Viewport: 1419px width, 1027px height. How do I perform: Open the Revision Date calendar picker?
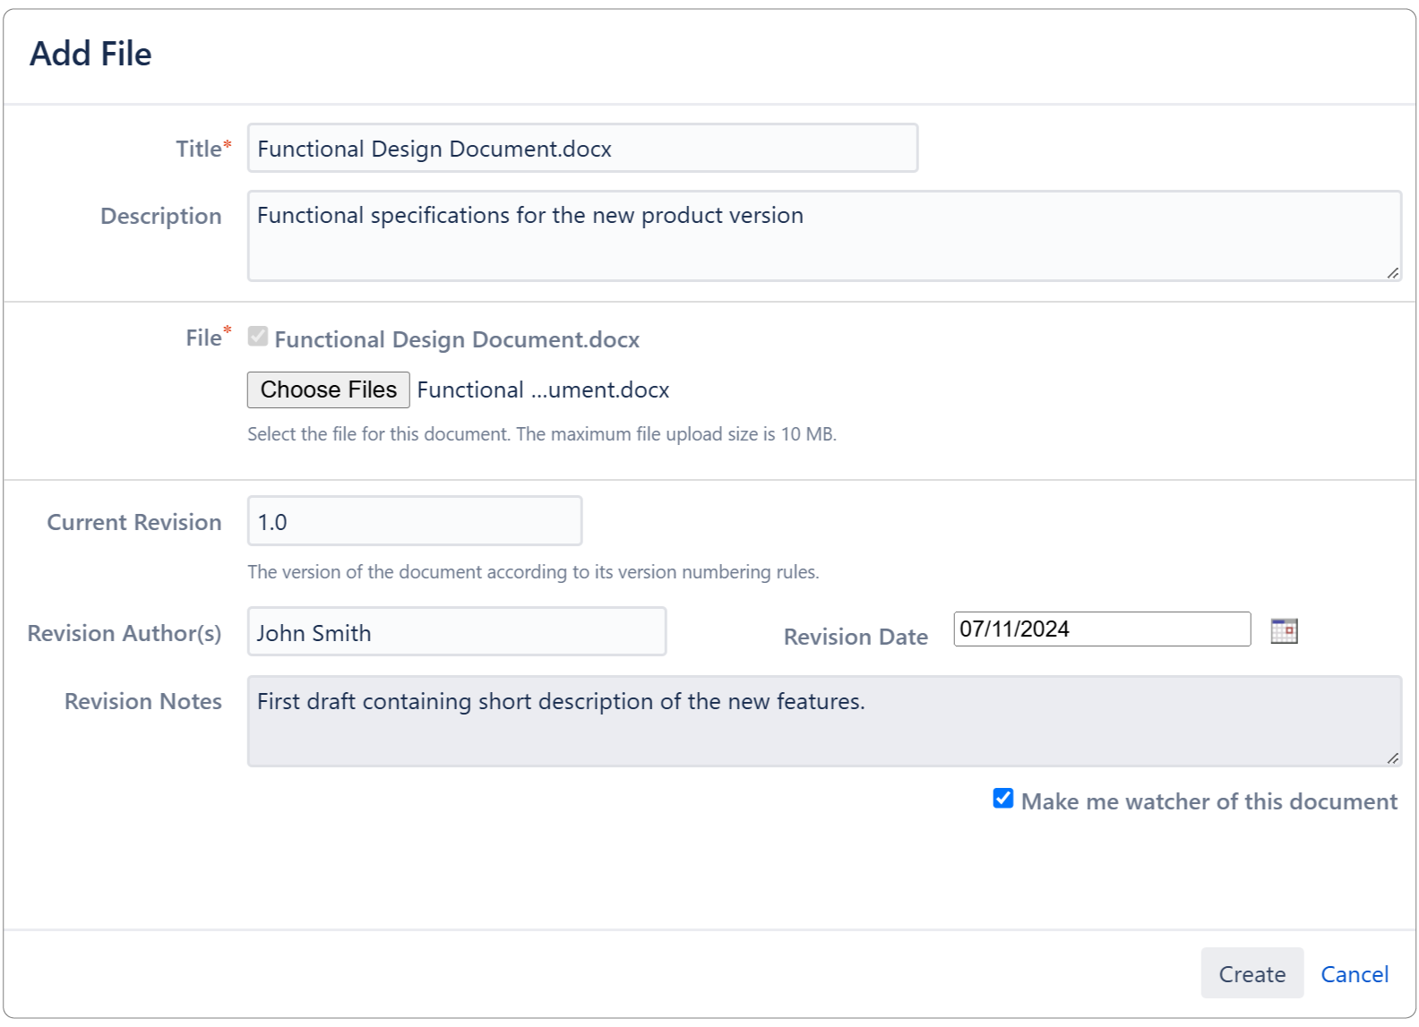click(1284, 630)
